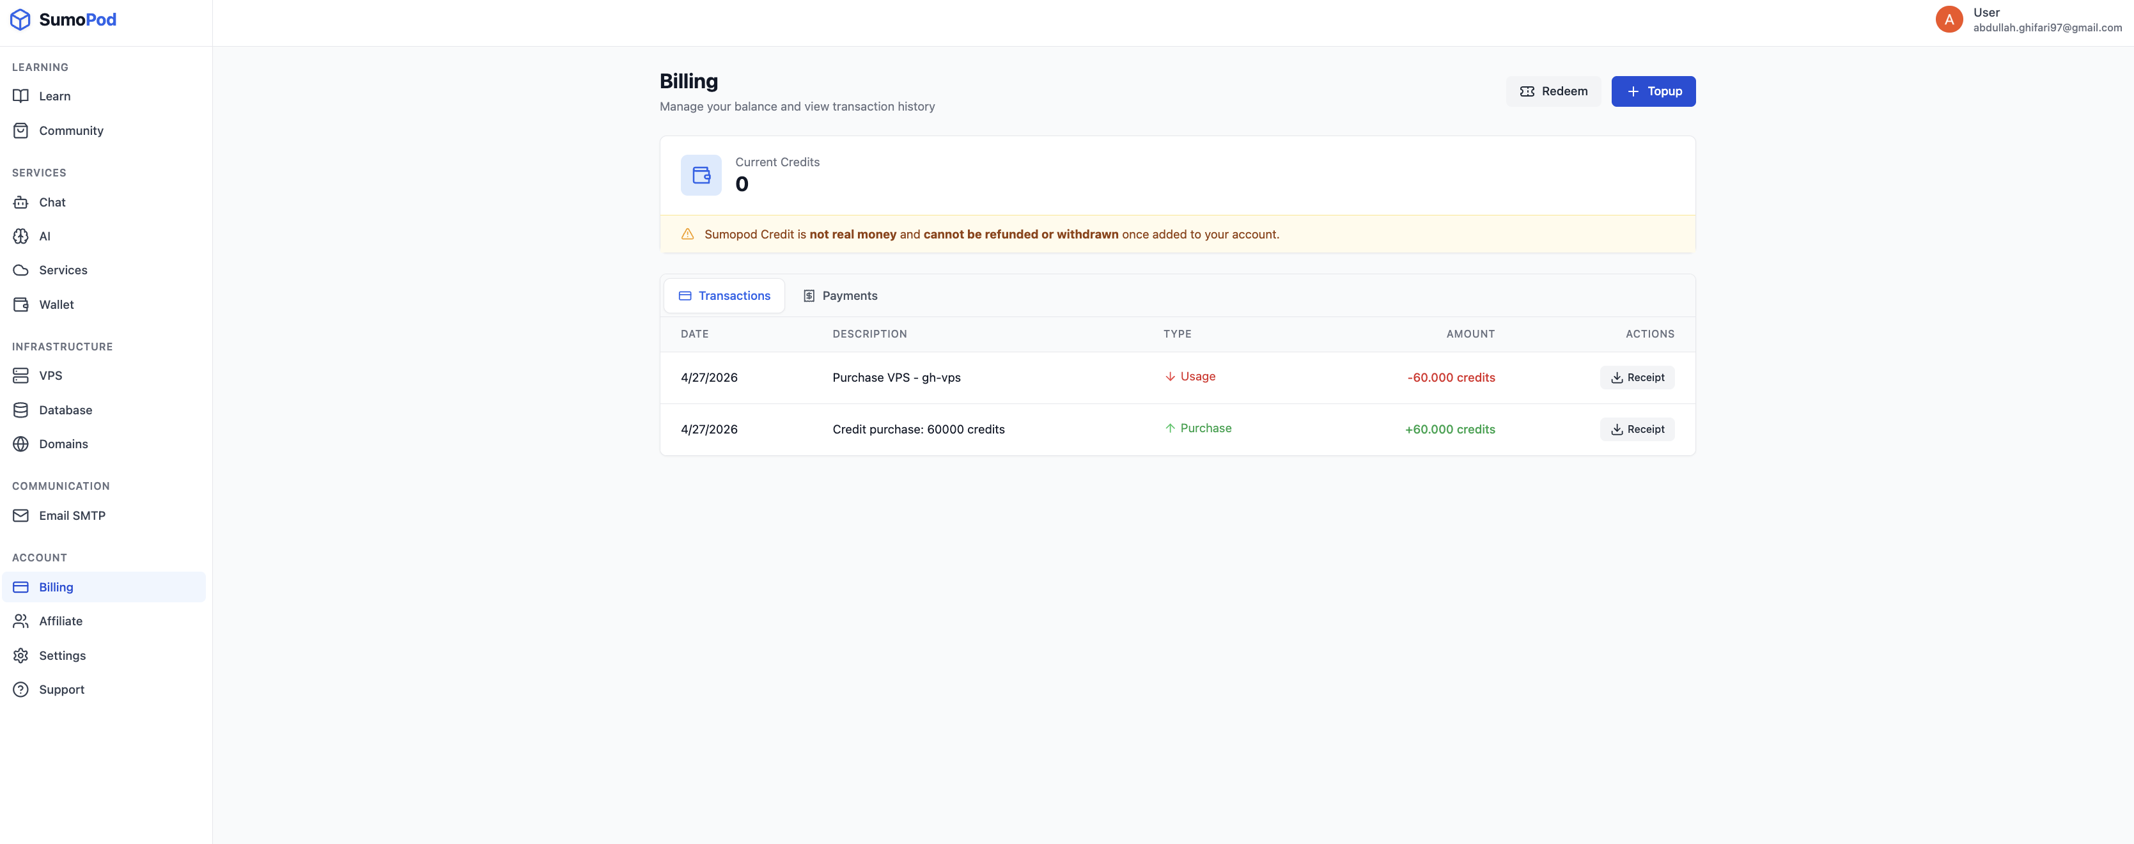
Task: Click the Redeem button
Action: (x=1554, y=91)
